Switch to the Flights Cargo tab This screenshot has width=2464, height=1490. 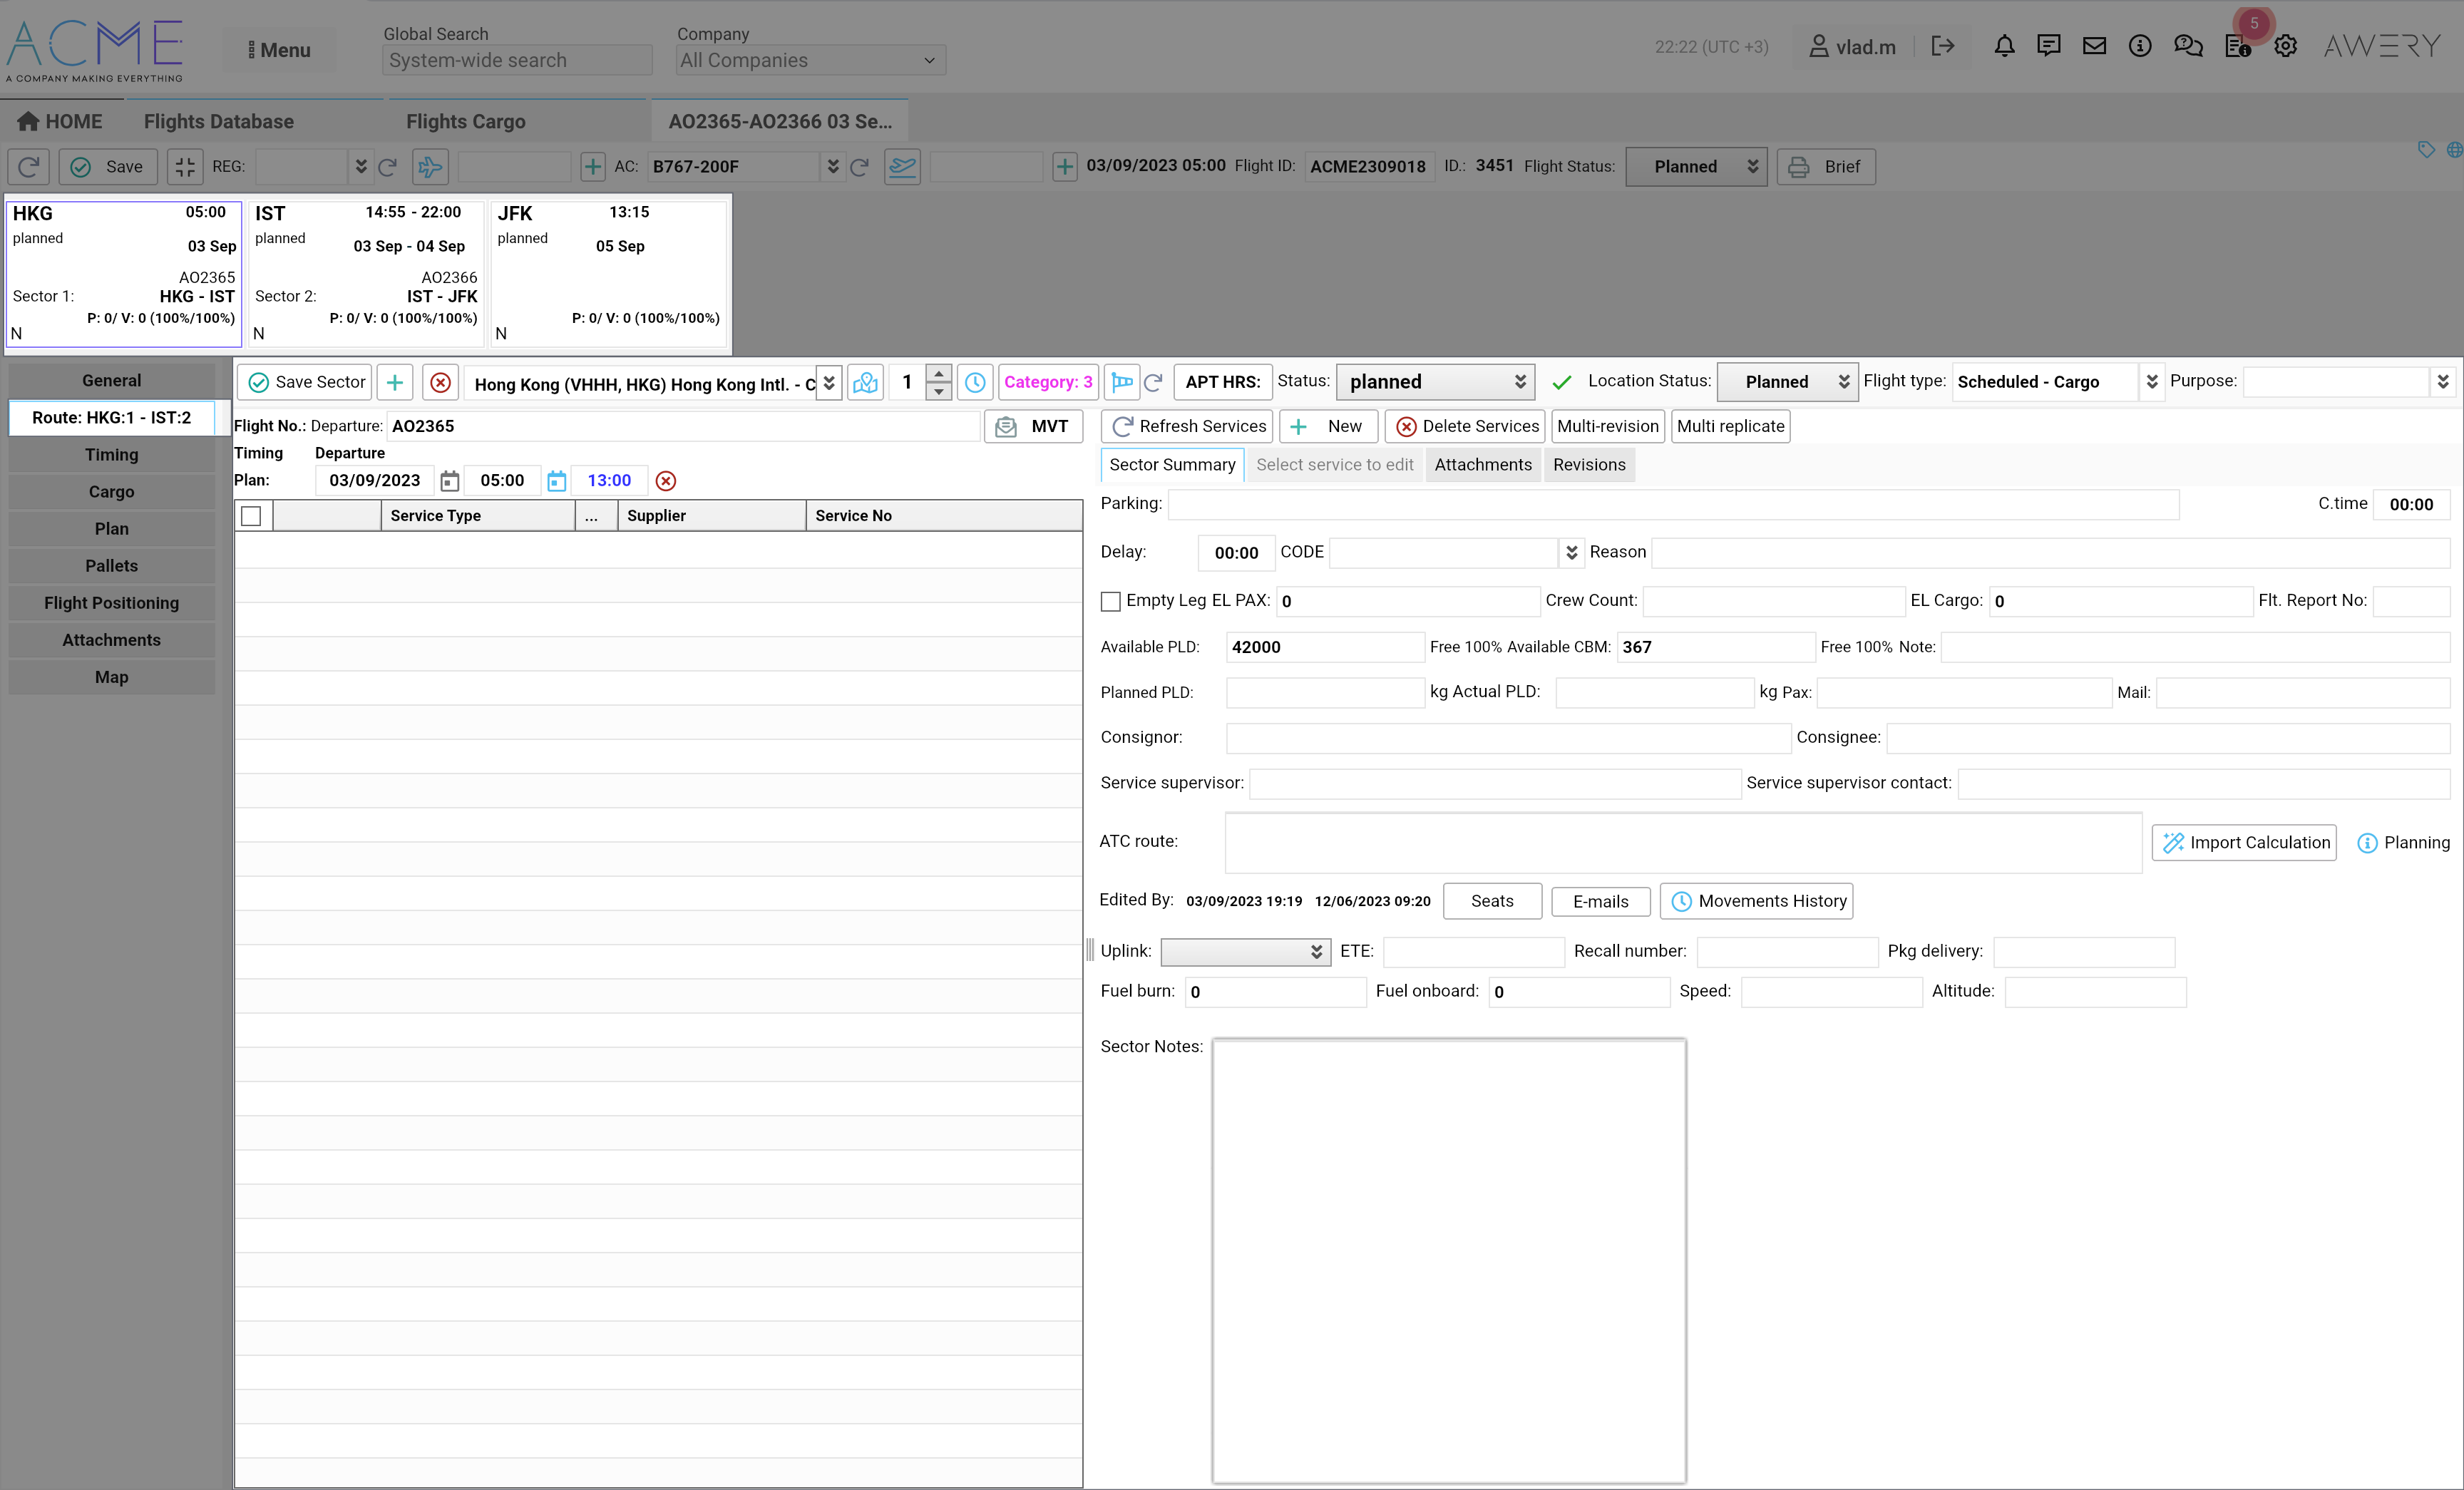pos(465,121)
